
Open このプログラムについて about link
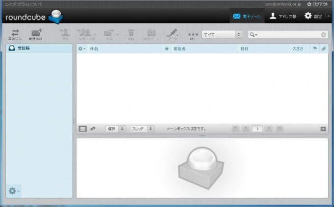24,4
